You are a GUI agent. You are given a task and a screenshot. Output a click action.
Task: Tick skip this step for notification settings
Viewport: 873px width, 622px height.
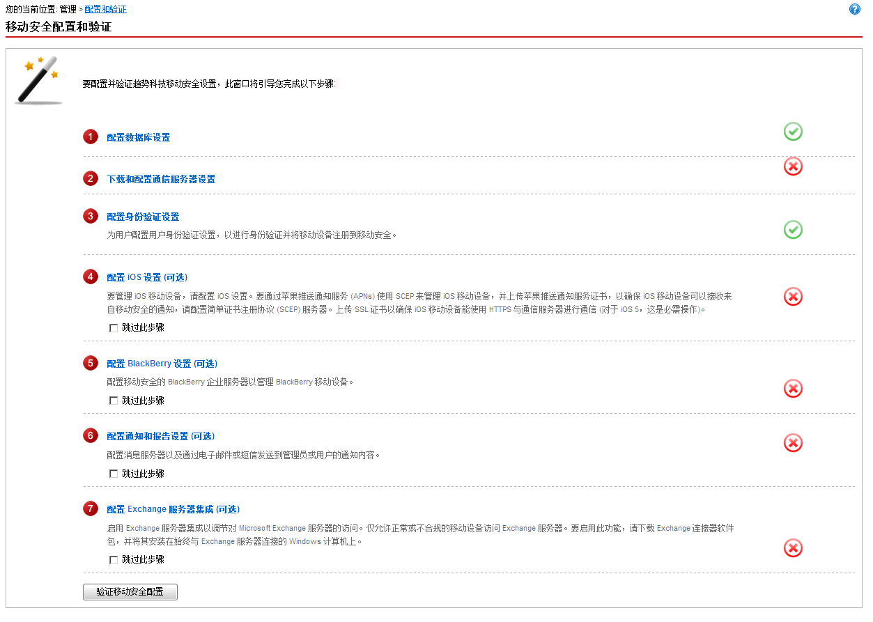click(x=114, y=474)
